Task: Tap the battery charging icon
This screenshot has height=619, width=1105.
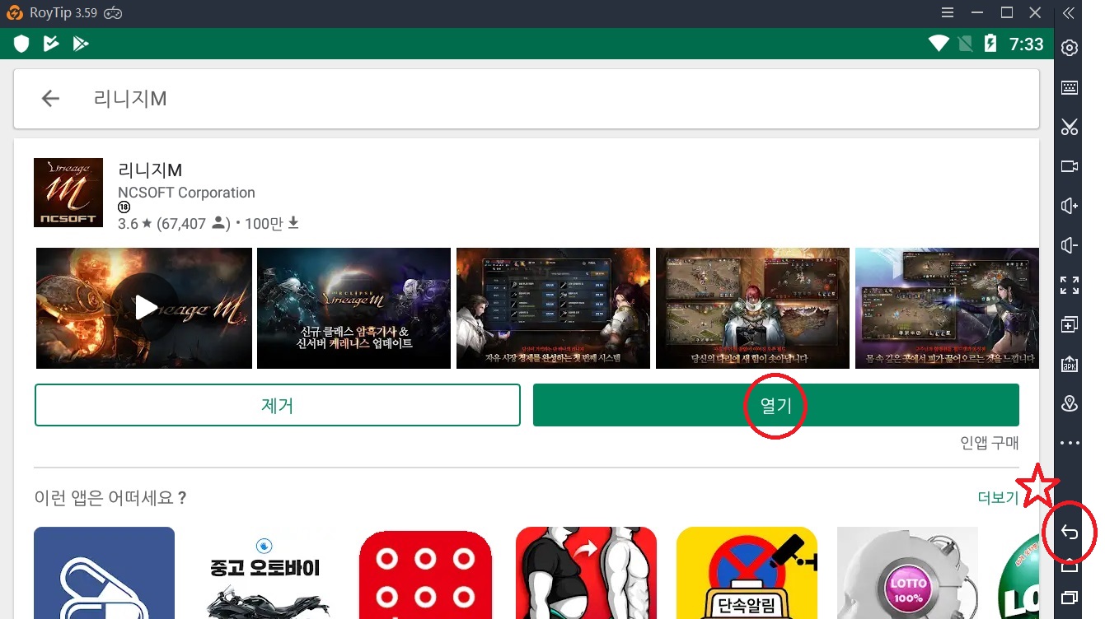Action: pyautogui.click(x=990, y=44)
